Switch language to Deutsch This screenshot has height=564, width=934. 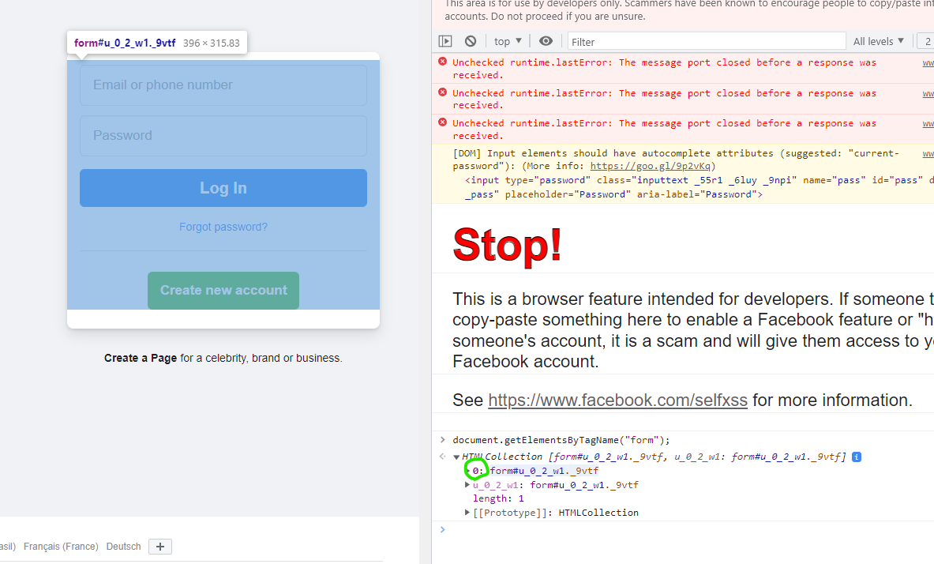click(123, 547)
